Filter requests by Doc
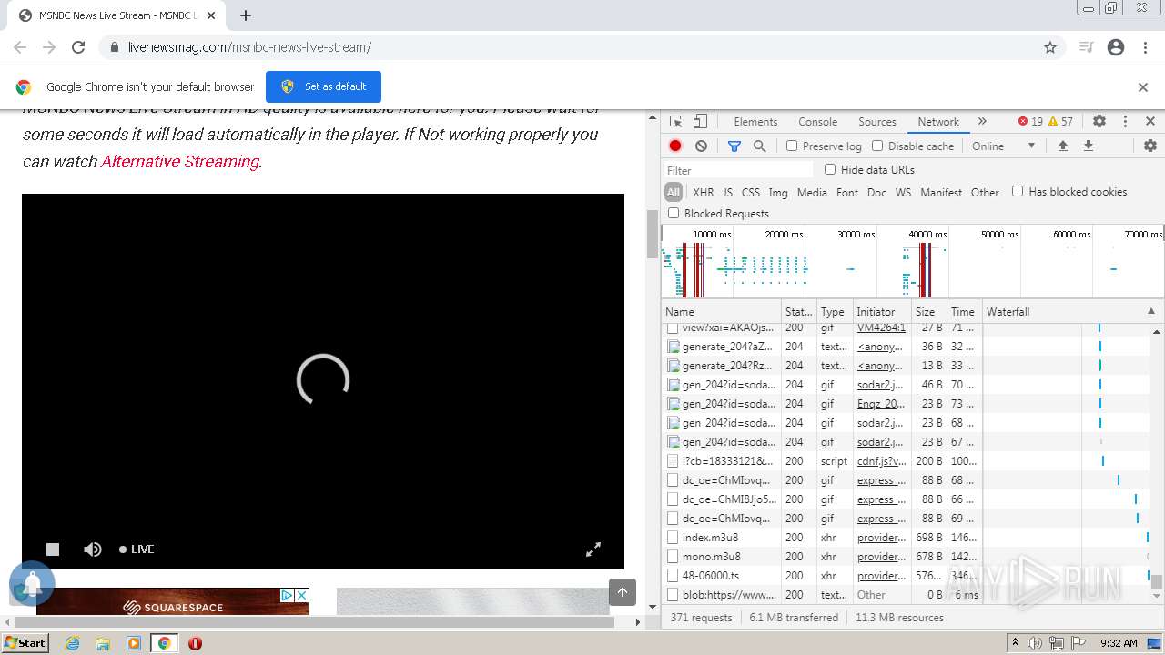 [x=876, y=192]
